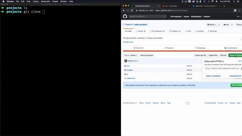Click the 1 branch link
The width and height of the screenshot is (242, 136).
click(x=169, y=48)
